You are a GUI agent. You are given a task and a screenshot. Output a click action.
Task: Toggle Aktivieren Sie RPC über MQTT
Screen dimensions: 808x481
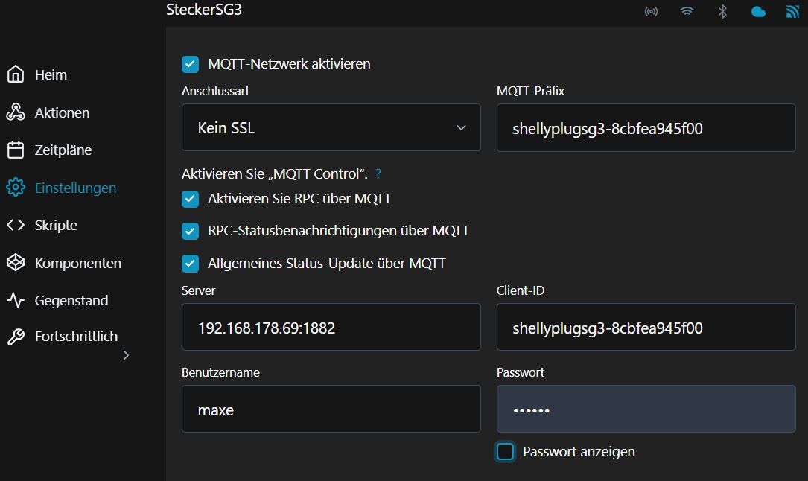click(x=191, y=199)
